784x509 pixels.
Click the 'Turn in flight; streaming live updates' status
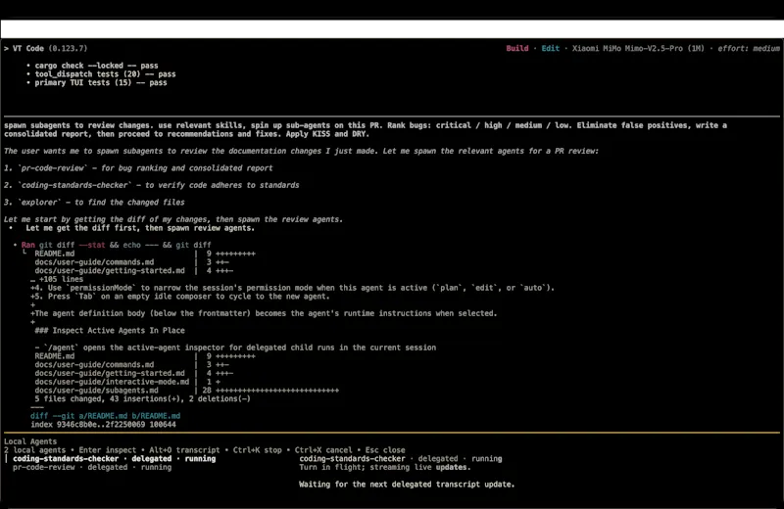point(385,467)
